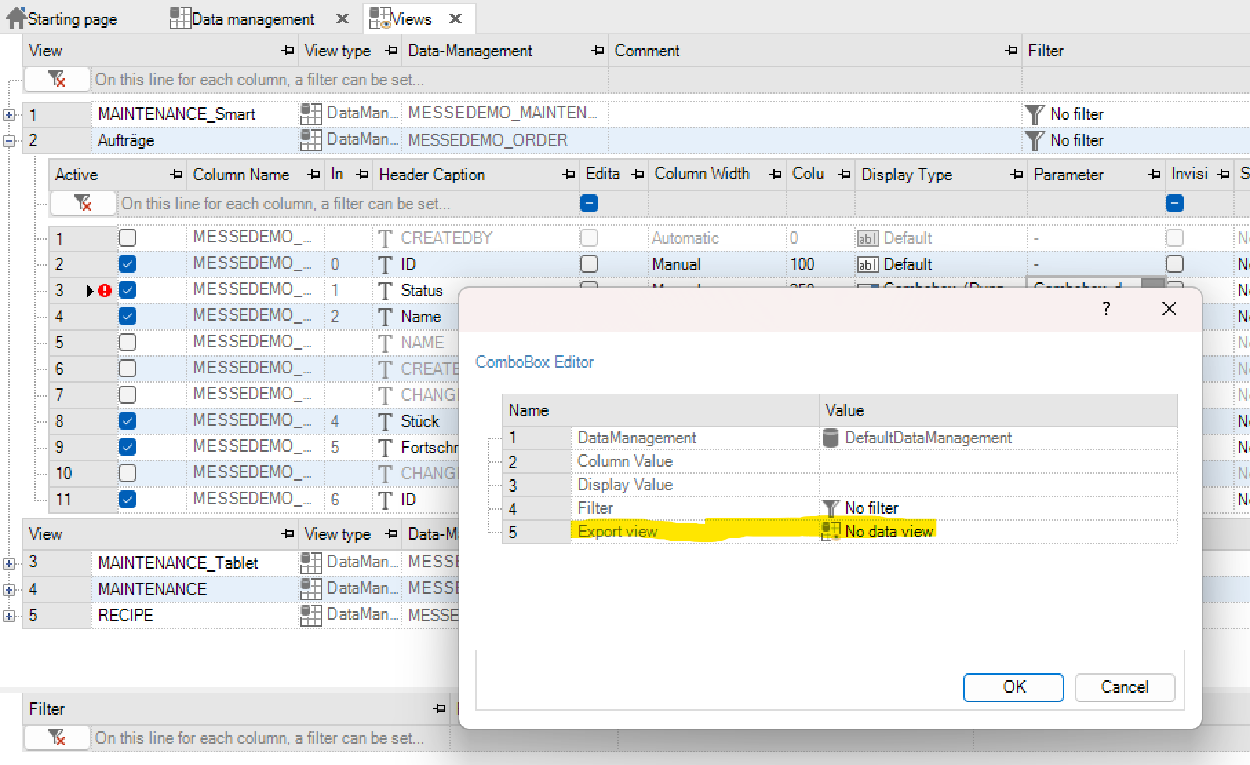Click view type icon of RECIPE row
This screenshot has height=765, width=1250.
click(311, 615)
